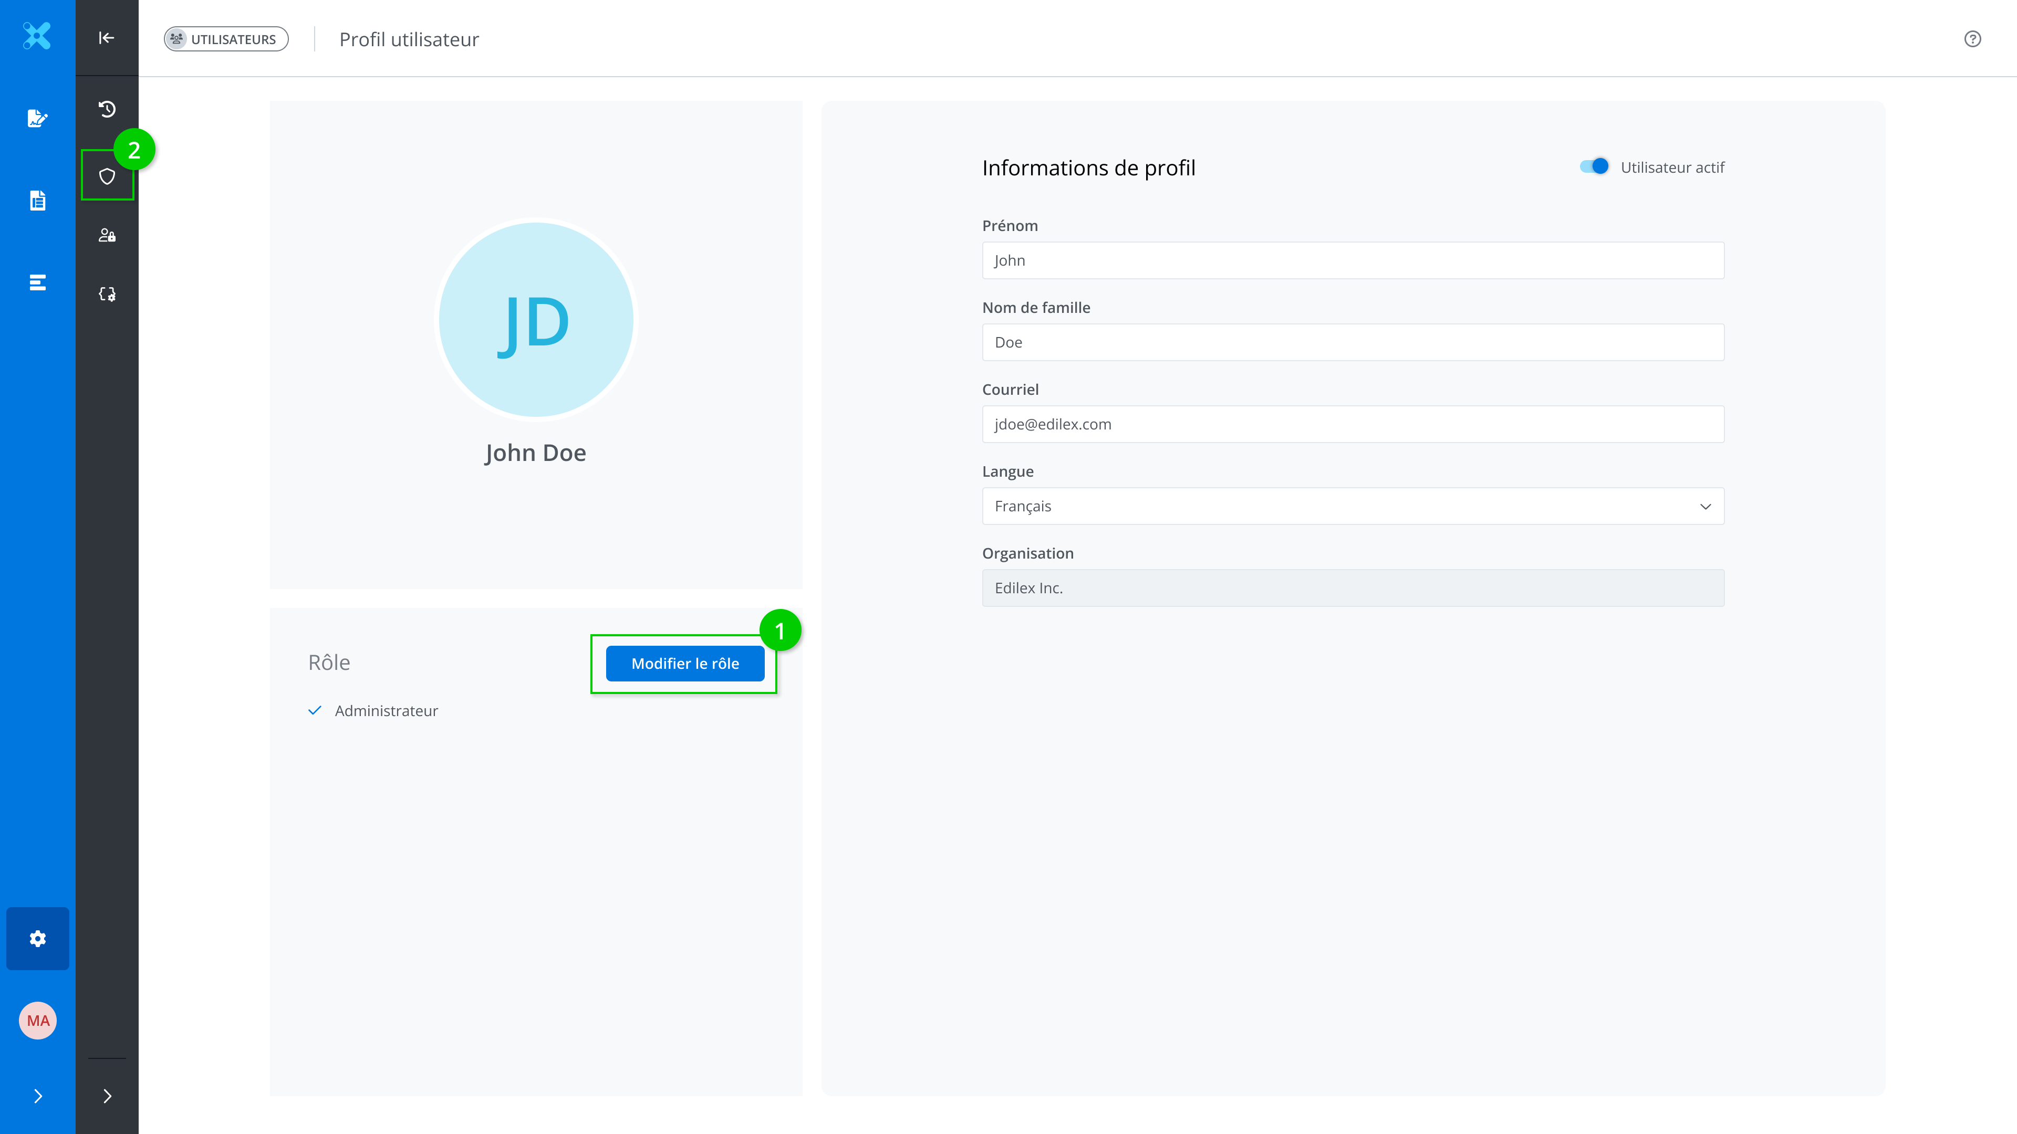The image size is (2017, 1134).
Task: Open the help question mark icon
Action: tap(1972, 39)
